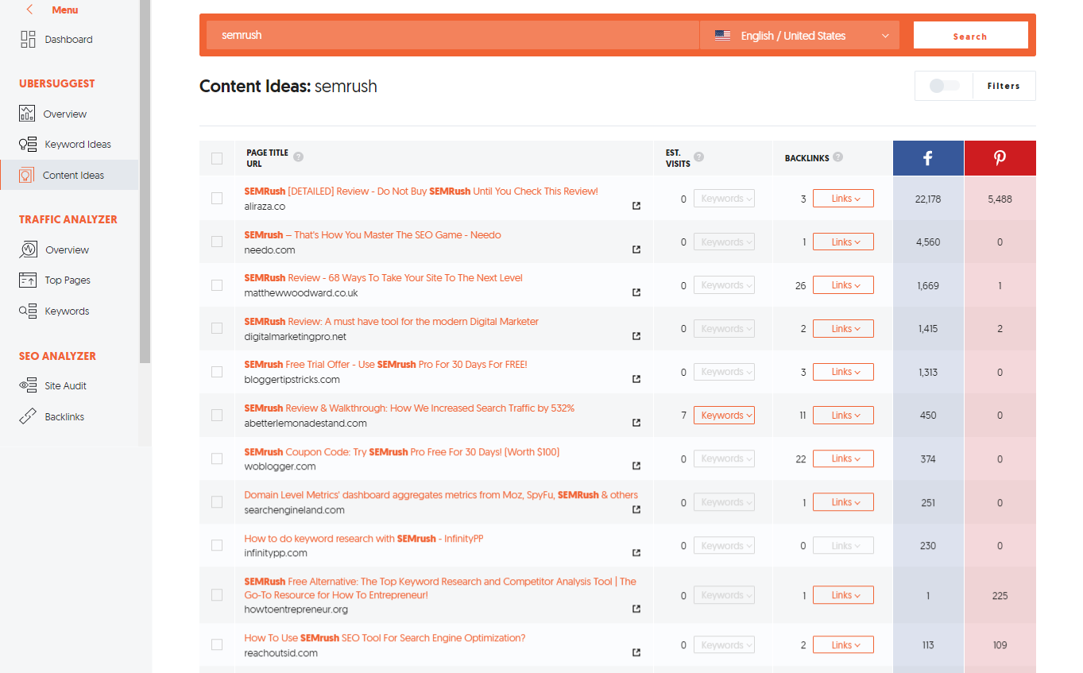Open 'How to do keyword research with SEMrush' link
The image size is (1083, 673).
[364, 539]
